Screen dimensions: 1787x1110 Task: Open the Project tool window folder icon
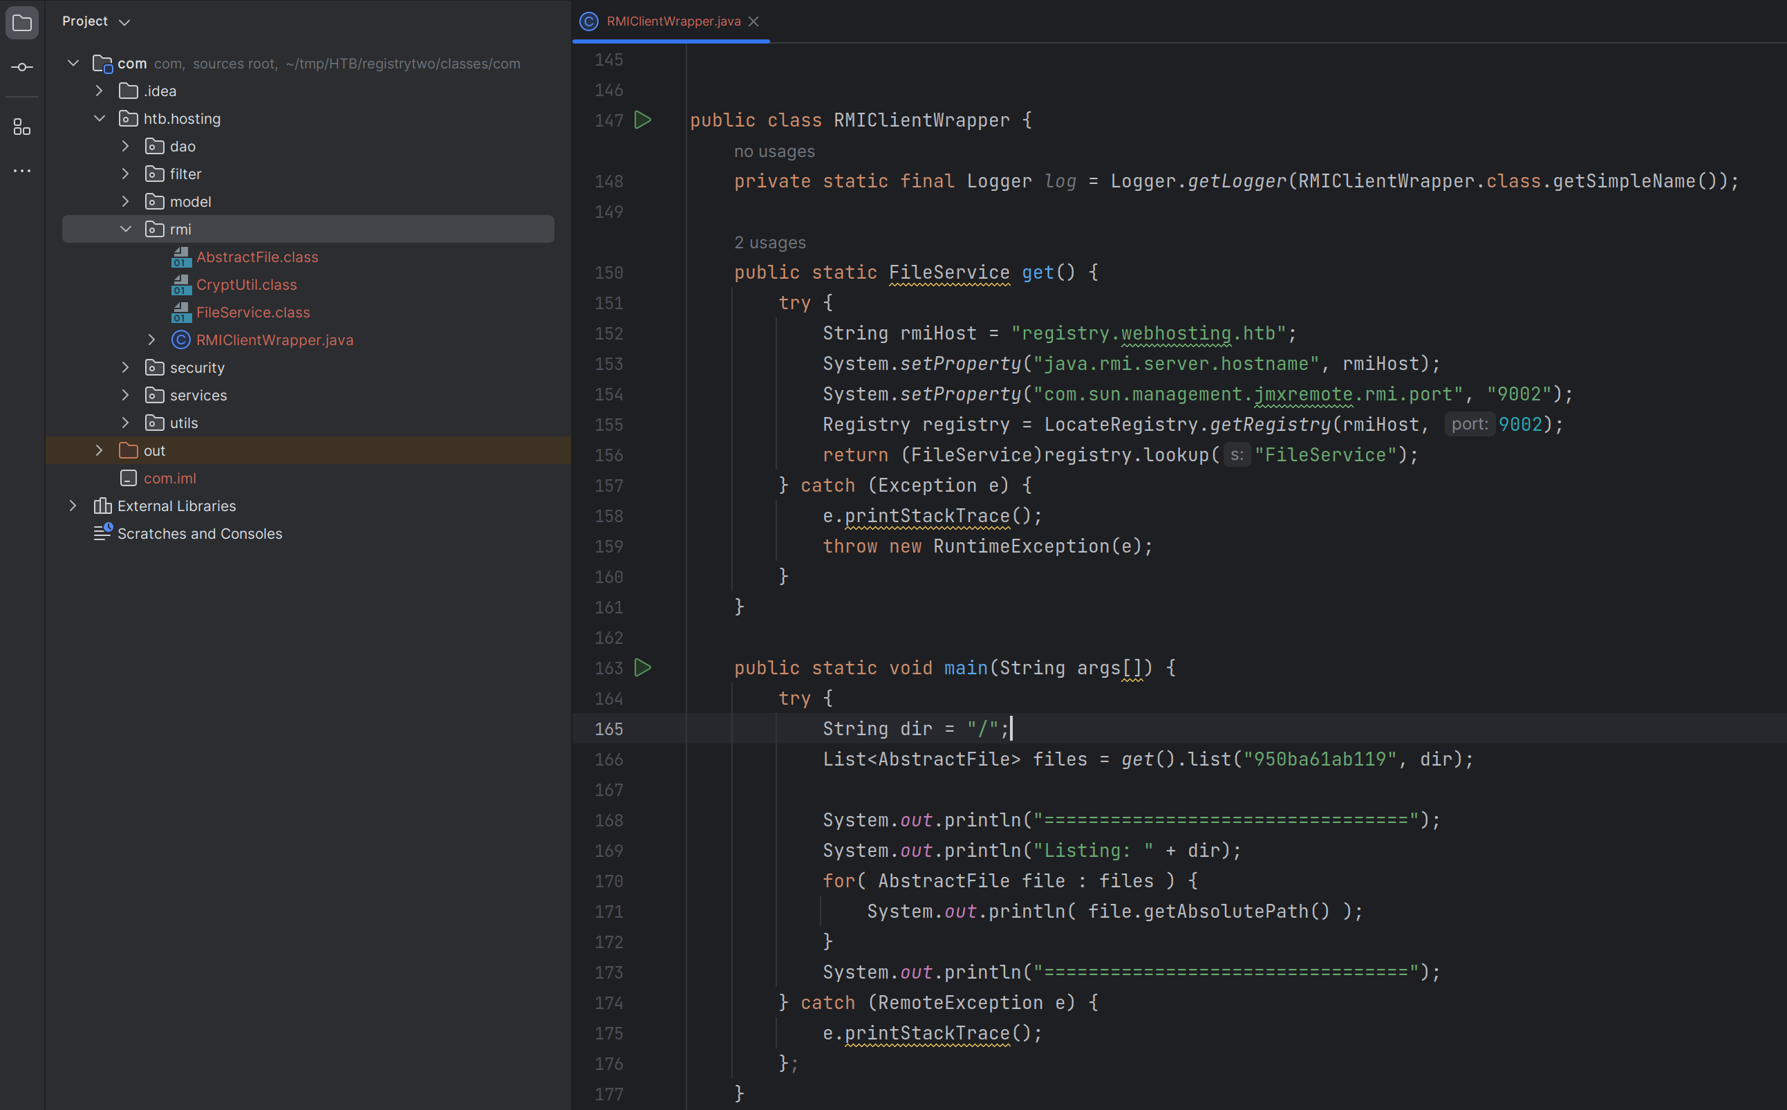click(22, 23)
